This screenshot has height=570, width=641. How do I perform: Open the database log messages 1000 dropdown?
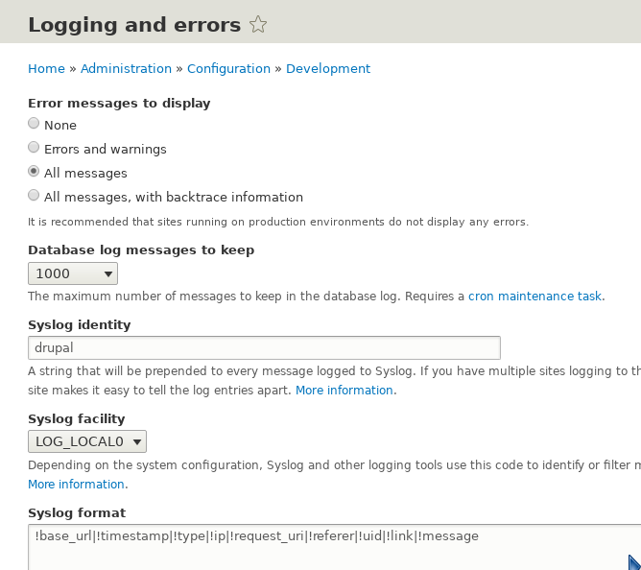tap(73, 273)
